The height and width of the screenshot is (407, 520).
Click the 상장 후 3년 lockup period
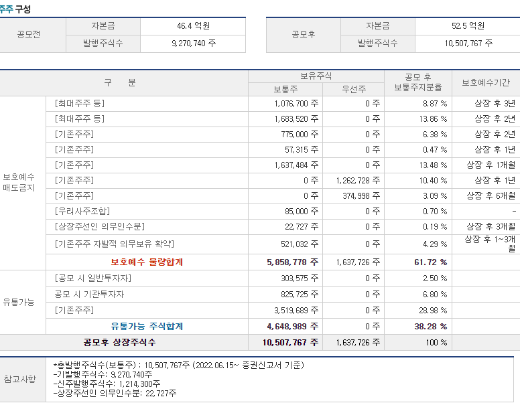tap(486, 104)
